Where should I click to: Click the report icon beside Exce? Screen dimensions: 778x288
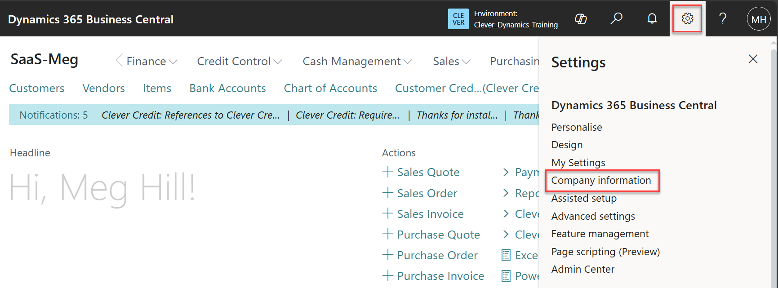(x=506, y=255)
